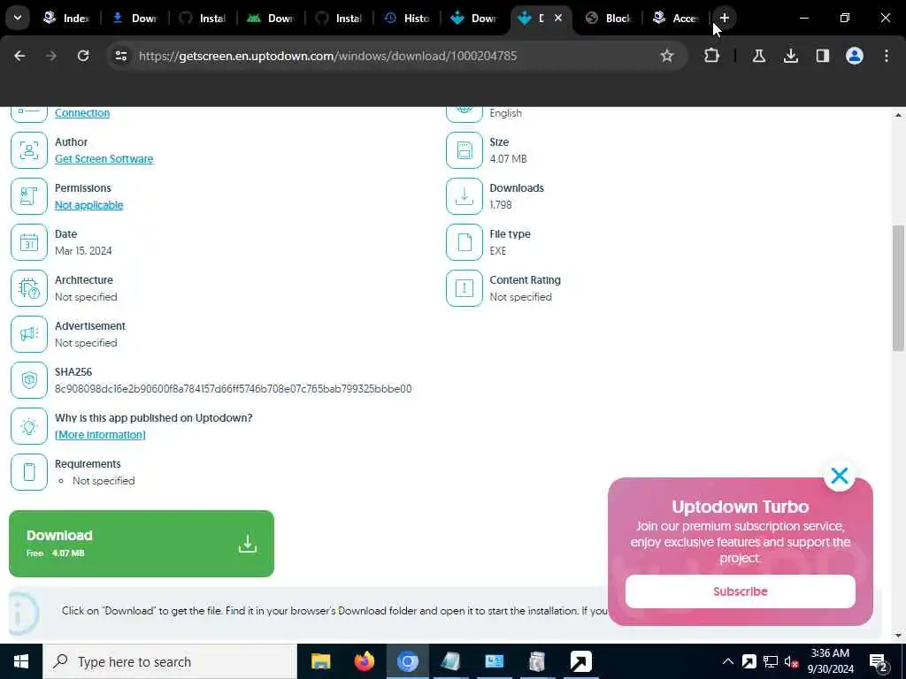Click the Content Rating exclamation icon
Image resolution: width=906 pixels, height=679 pixels.
click(x=465, y=288)
